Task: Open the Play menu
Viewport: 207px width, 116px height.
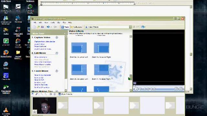Action: (x=64, y=23)
